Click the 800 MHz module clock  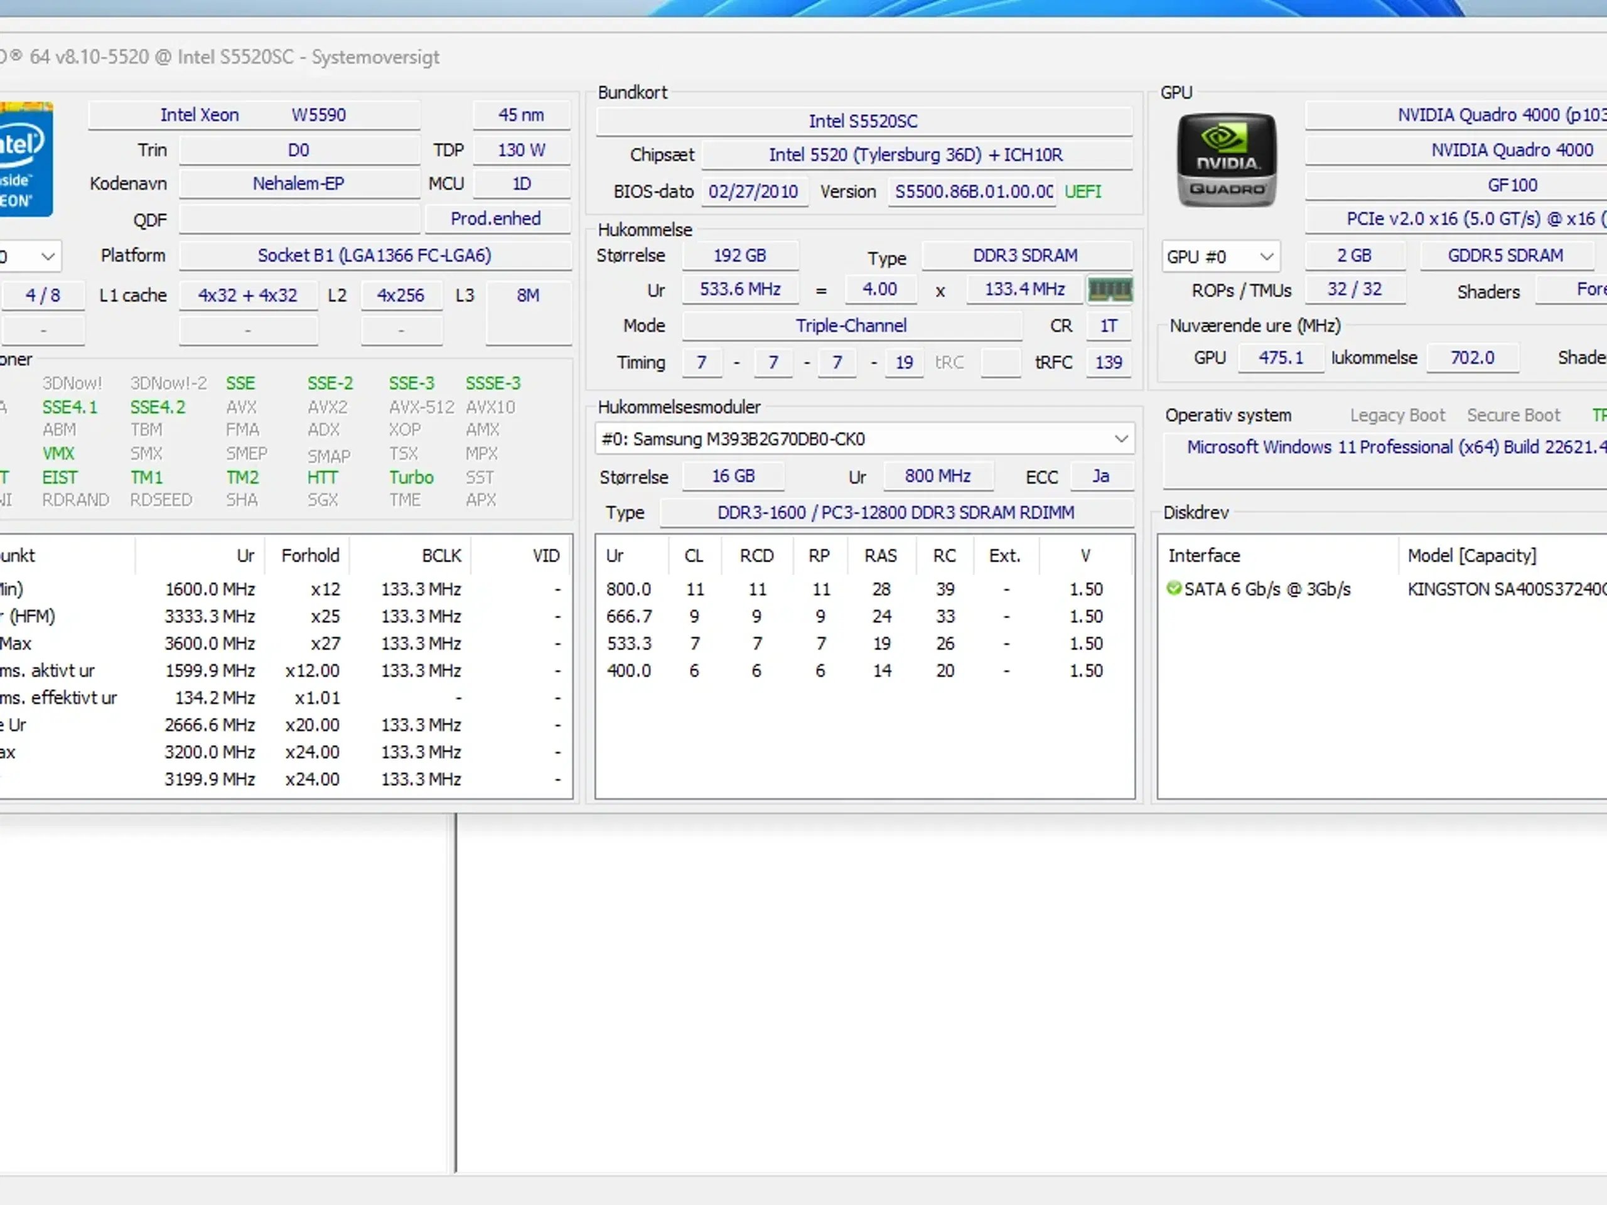point(938,476)
